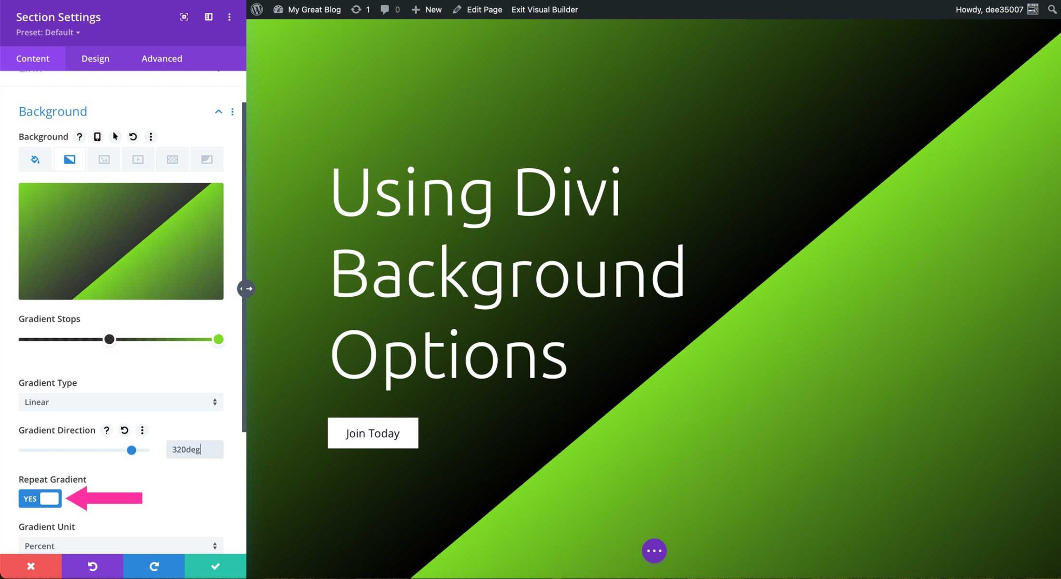The image size is (1061, 579).
Task: Choose the pattern background type
Action: [x=171, y=159]
